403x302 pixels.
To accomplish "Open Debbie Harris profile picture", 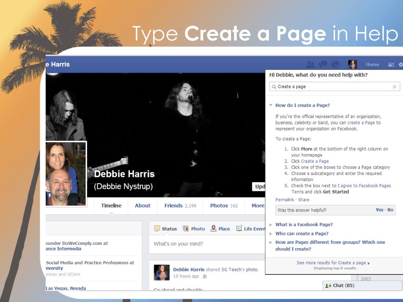I will click(66, 174).
